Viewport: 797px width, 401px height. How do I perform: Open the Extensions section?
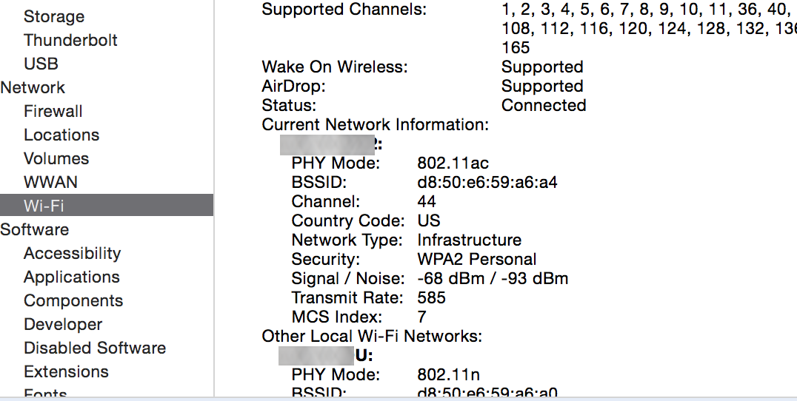click(x=66, y=371)
